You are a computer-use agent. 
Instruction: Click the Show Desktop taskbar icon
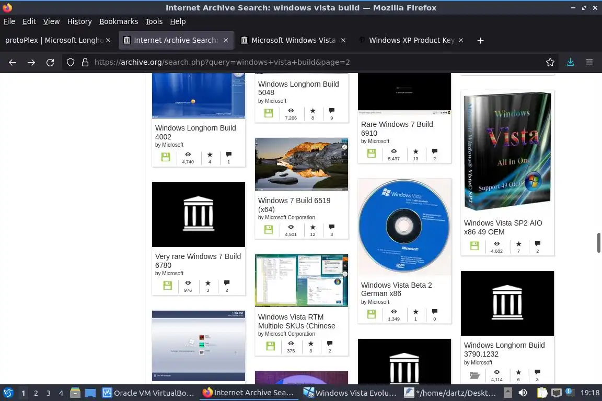pyautogui.click(x=90, y=393)
